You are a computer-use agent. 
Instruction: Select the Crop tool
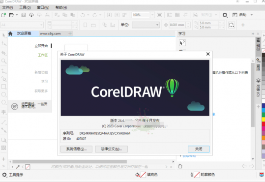(x=4, y=53)
